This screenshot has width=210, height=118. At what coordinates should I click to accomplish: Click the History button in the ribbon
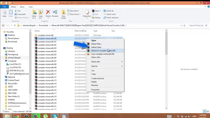96,18
